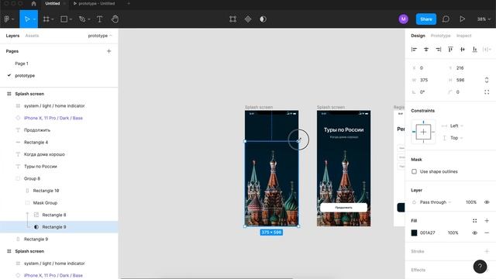
Task: Add a stroke with plus icon
Action: (x=487, y=251)
